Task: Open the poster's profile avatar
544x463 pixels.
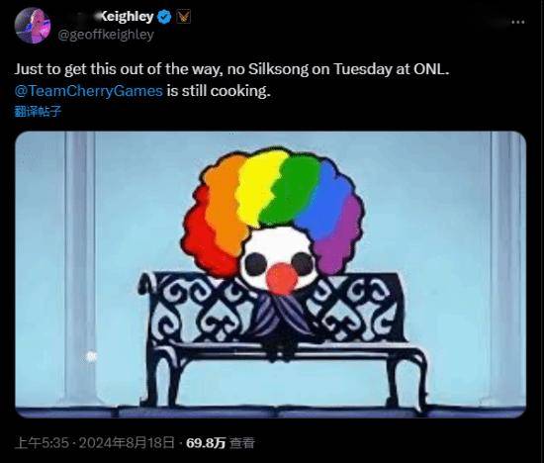Action: point(33,26)
